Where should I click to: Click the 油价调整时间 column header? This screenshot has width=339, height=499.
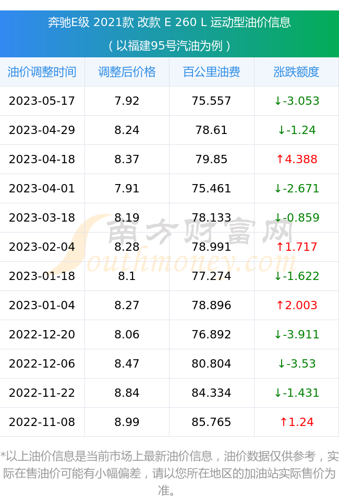pyautogui.click(x=42, y=72)
